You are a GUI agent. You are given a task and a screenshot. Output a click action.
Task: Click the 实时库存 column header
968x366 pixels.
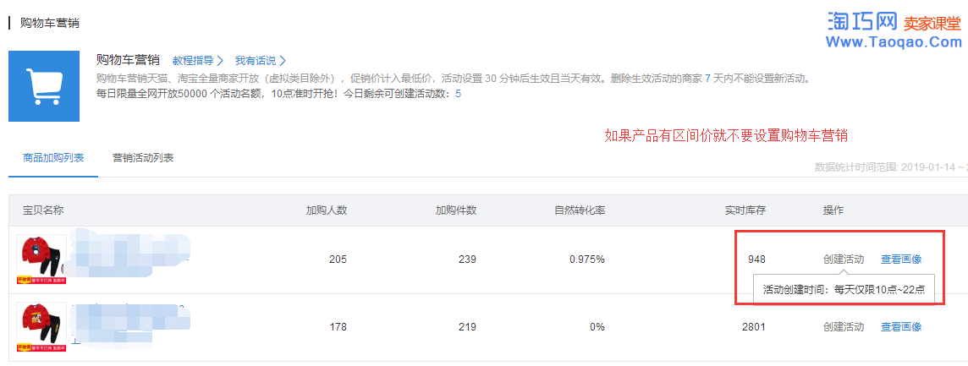745,210
